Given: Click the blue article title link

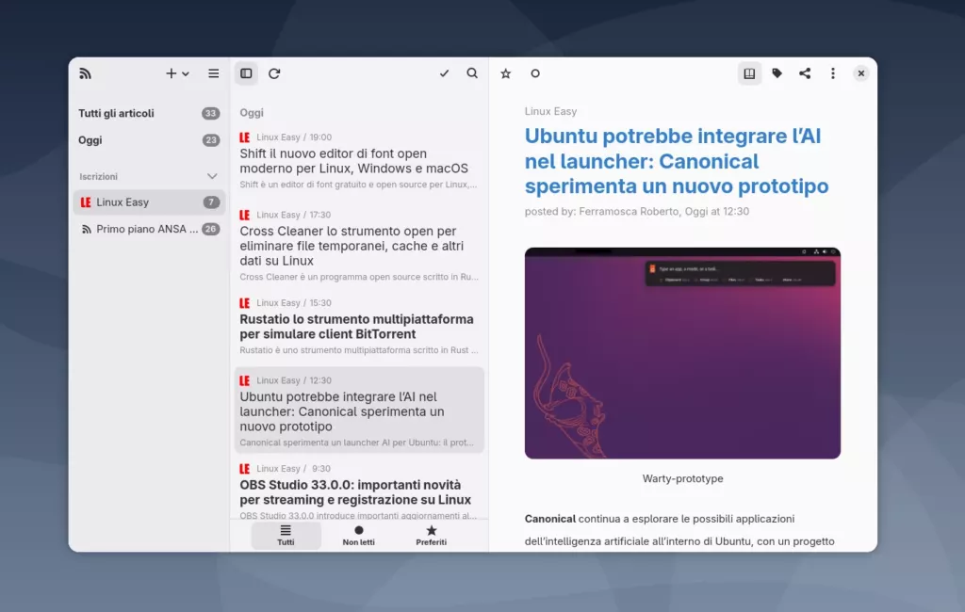Looking at the screenshot, I should 677,161.
